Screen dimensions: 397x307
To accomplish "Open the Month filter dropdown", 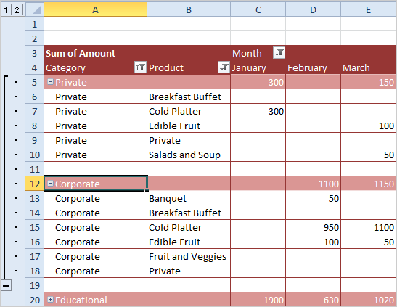I will [279, 53].
